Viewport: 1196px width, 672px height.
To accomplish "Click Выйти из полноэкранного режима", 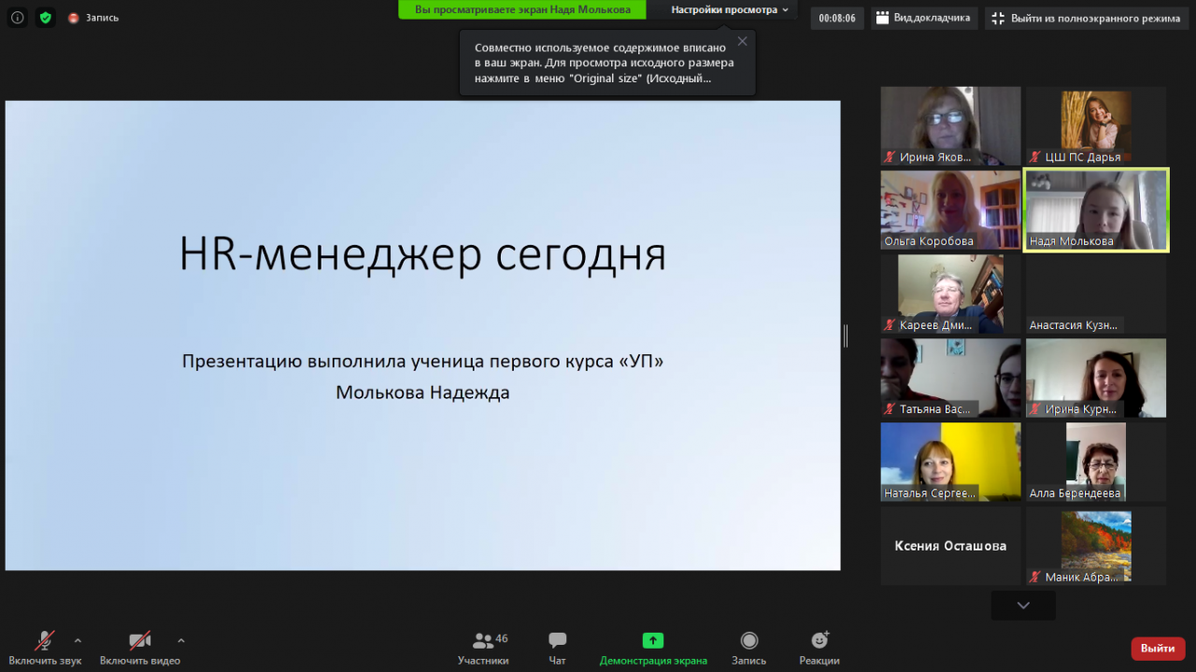I will point(1086,18).
